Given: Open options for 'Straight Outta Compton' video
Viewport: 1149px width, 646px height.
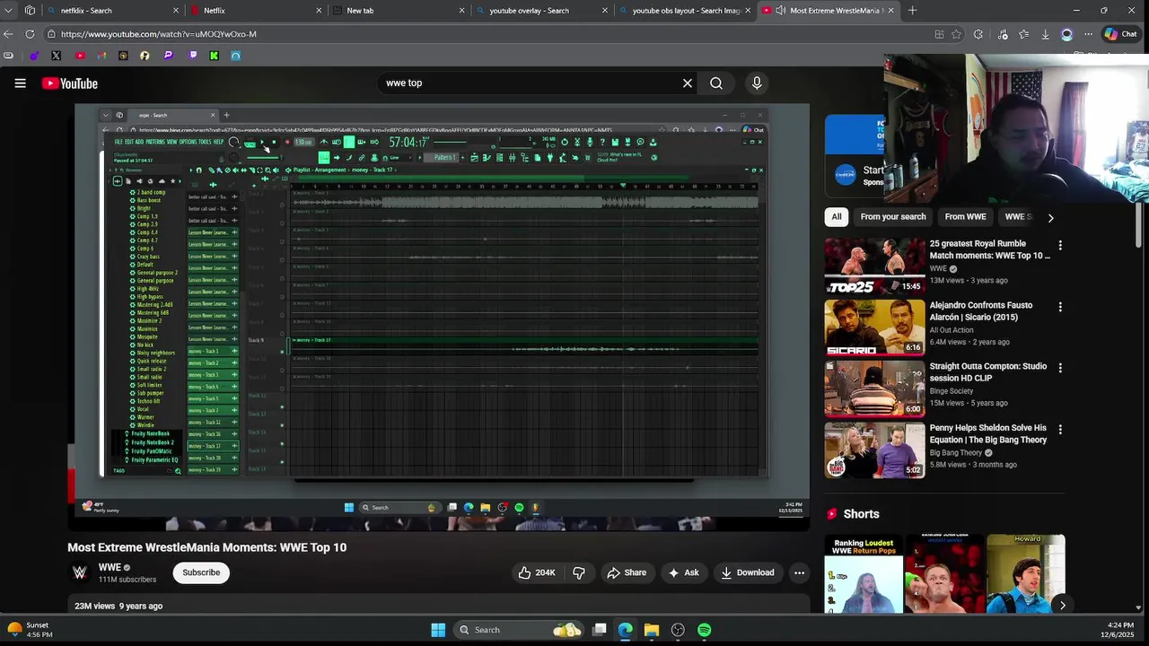Looking at the screenshot, I should [1060, 368].
